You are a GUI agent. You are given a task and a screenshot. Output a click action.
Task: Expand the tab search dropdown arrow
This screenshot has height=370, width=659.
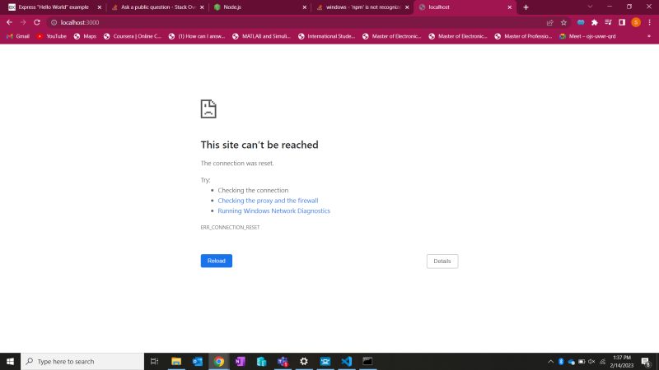tap(590, 7)
